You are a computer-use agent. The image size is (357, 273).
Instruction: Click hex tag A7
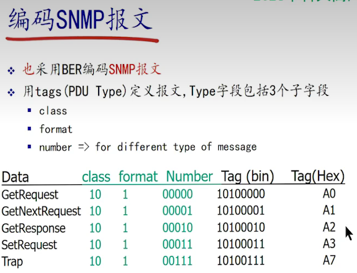329,260
